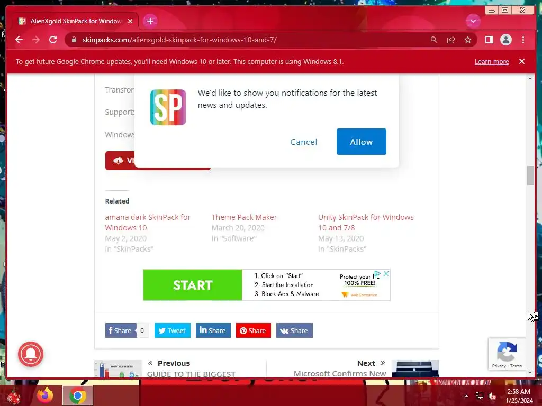Image resolution: width=542 pixels, height=406 pixels.
Task: Click Allow on notification prompt
Action: click(361, 142)
